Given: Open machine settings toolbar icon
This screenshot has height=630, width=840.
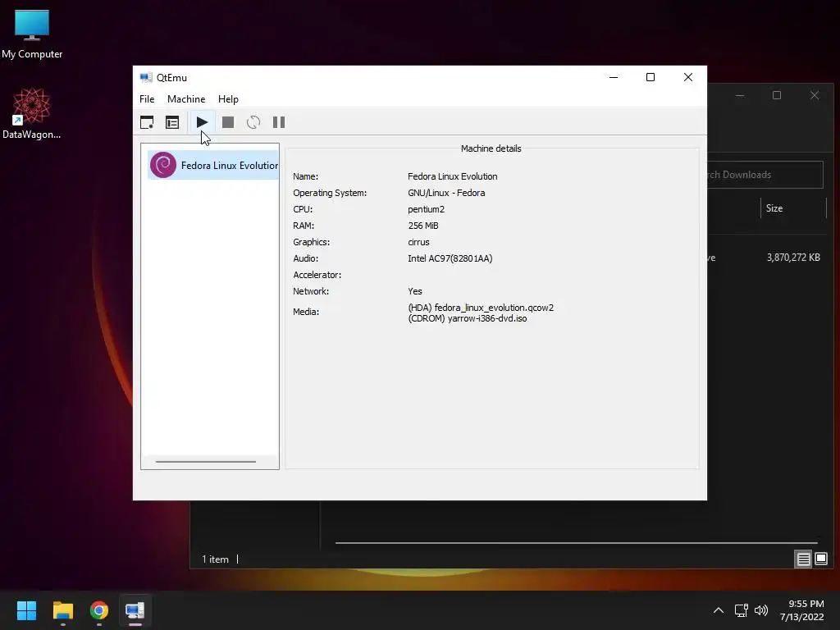Looking at the screenshot, I should [172, 122].
